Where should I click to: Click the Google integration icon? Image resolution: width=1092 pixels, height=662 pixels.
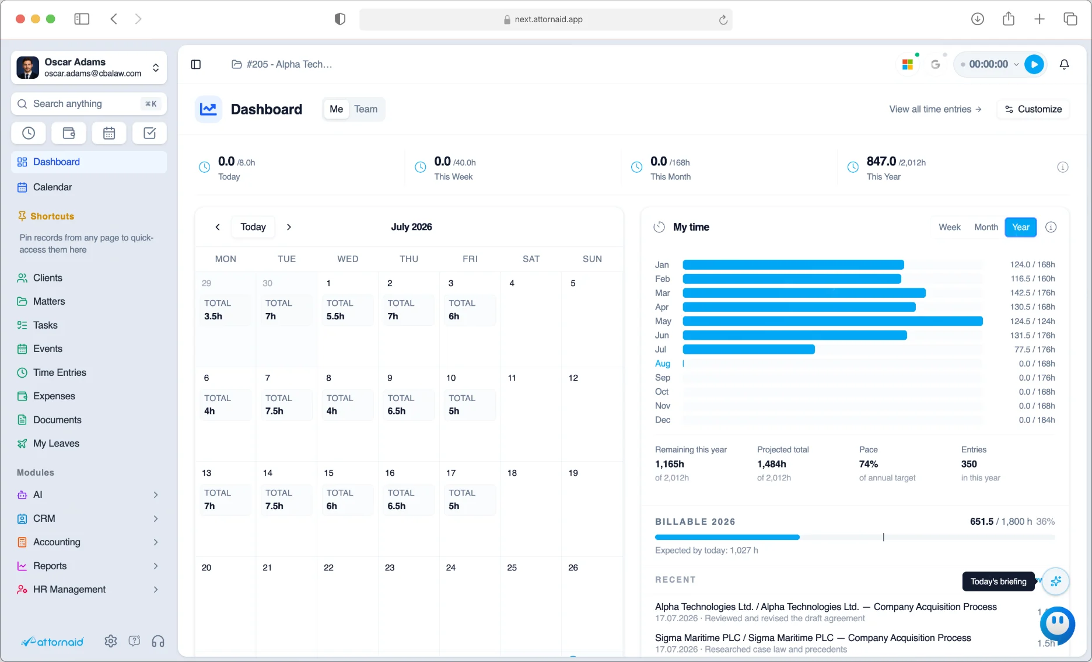click(936, 64)
